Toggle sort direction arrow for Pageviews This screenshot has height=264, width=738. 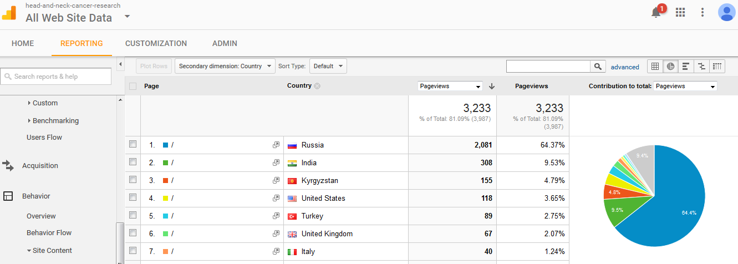492,86
